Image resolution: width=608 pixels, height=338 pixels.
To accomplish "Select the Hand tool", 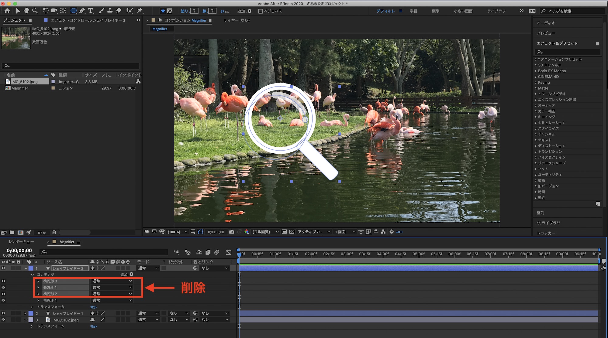I will point(26,11).
